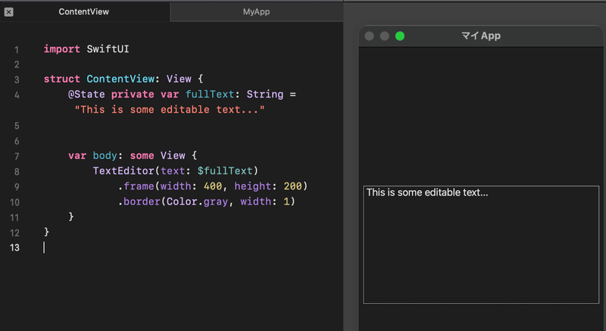Click 'SwiftUI' on line 1
Screen dimensions: 606x331
pos(108,49)
